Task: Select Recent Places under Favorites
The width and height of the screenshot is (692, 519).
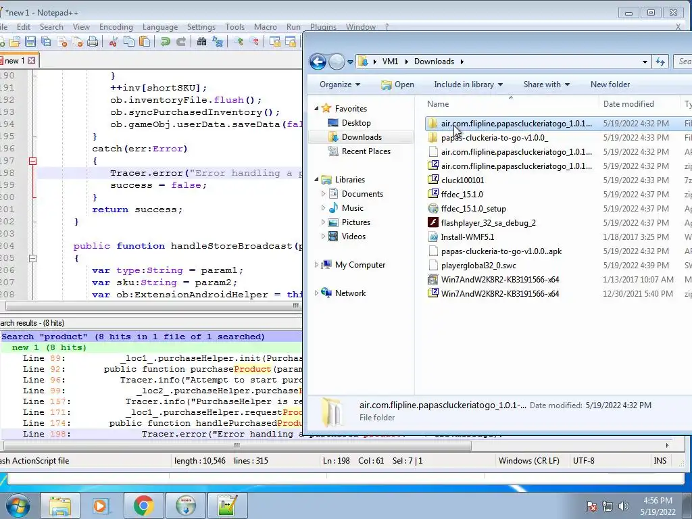Action: (366, 151)
